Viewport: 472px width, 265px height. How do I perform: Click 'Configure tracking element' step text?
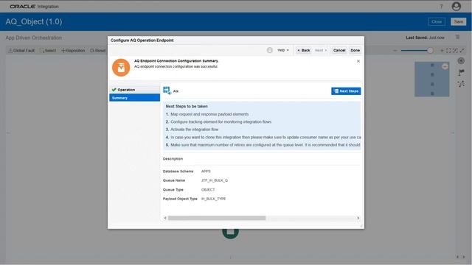click(x=221, y=121)
